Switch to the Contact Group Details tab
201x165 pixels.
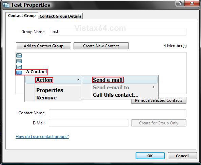coord(60,16)
